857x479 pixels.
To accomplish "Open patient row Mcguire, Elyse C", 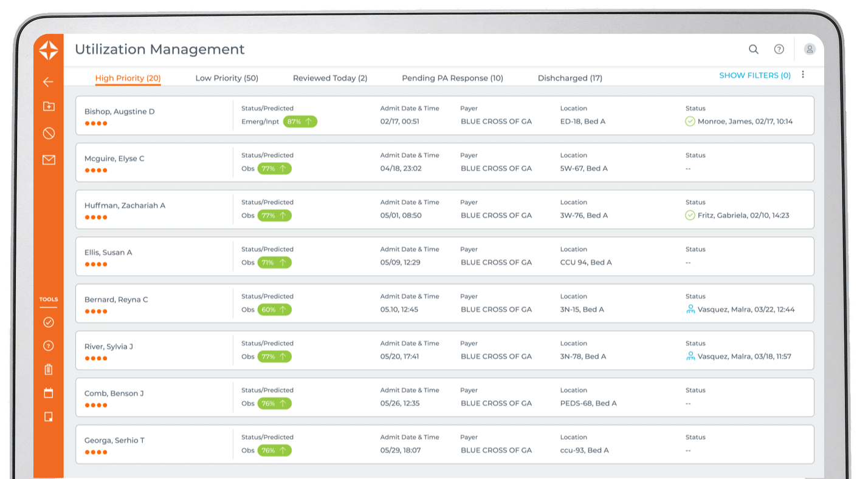I will click(x=114, y=159).
